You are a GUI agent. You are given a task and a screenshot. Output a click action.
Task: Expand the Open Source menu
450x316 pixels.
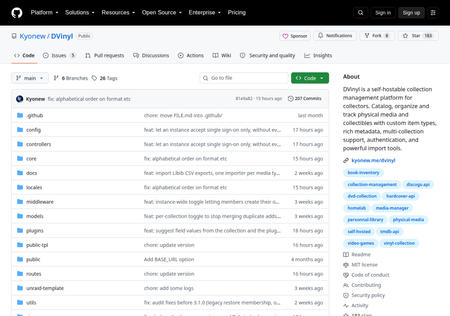162,13
